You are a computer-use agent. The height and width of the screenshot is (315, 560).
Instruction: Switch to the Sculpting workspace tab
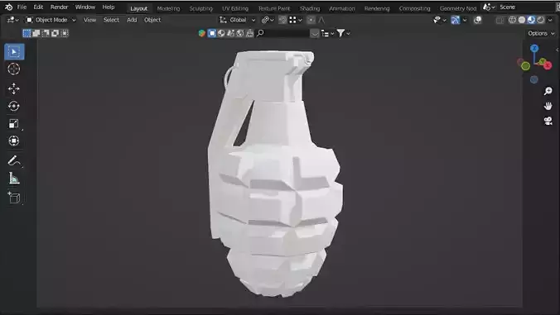click(200, 8)
